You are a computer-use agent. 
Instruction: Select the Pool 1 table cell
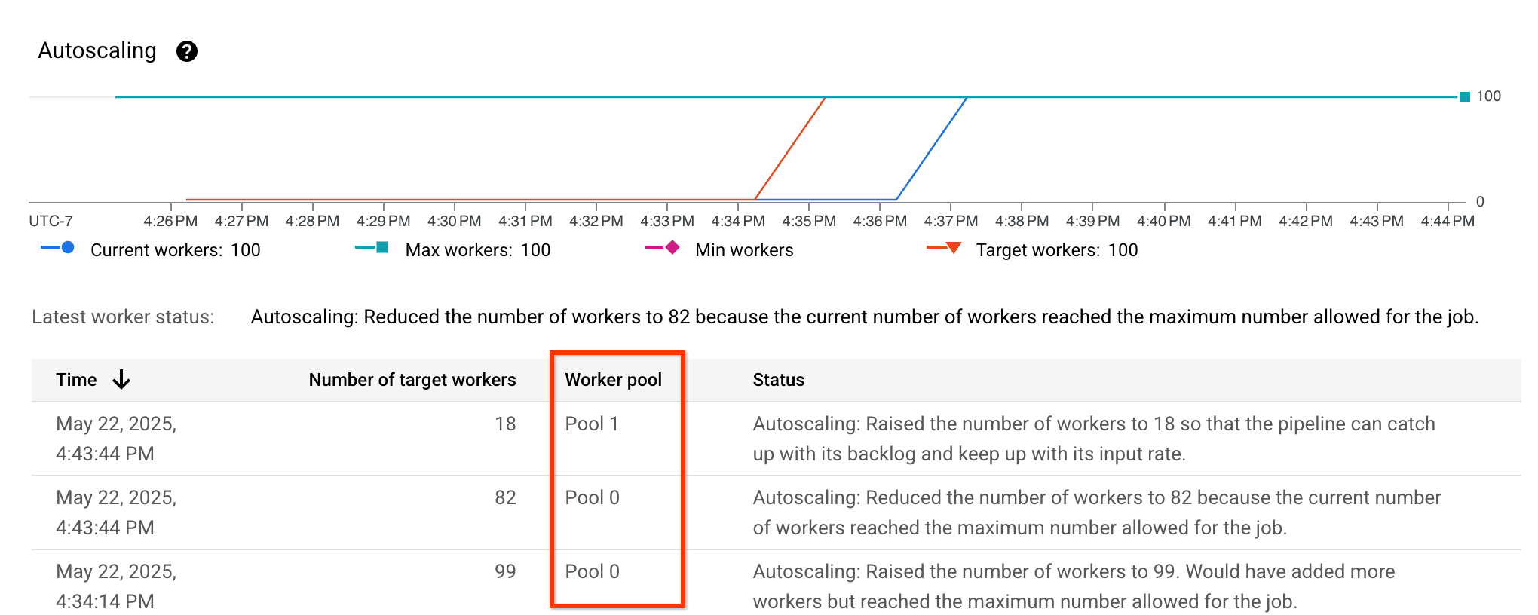(592, 424)
